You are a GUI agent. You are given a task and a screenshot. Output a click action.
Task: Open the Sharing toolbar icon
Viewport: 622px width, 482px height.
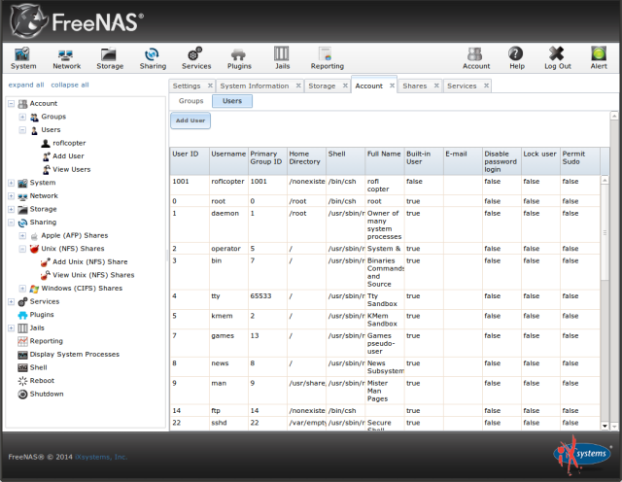pos(153,58)
